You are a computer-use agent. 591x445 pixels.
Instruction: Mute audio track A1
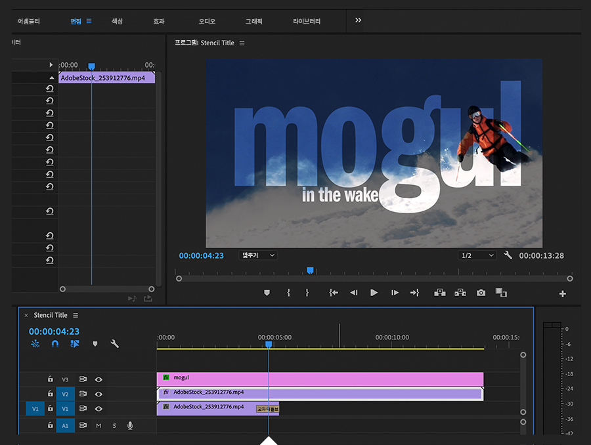[98, 425]
